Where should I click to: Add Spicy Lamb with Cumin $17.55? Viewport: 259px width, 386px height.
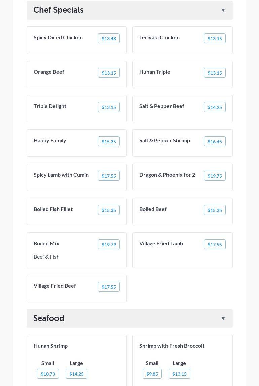click(x=109, y=176)
